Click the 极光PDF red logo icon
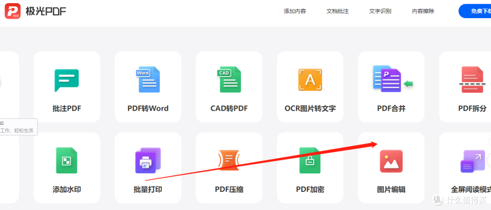 point(13,11)
